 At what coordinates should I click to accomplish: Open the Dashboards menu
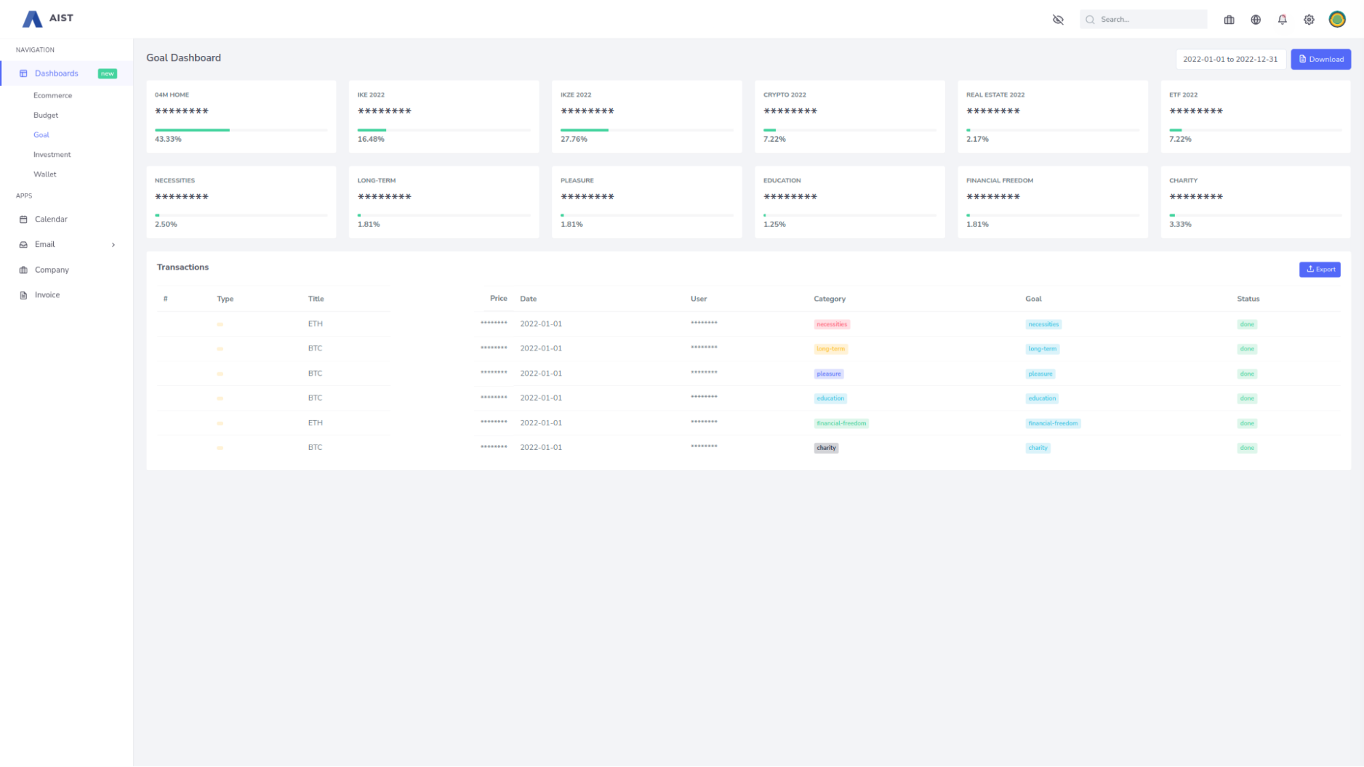67,74
